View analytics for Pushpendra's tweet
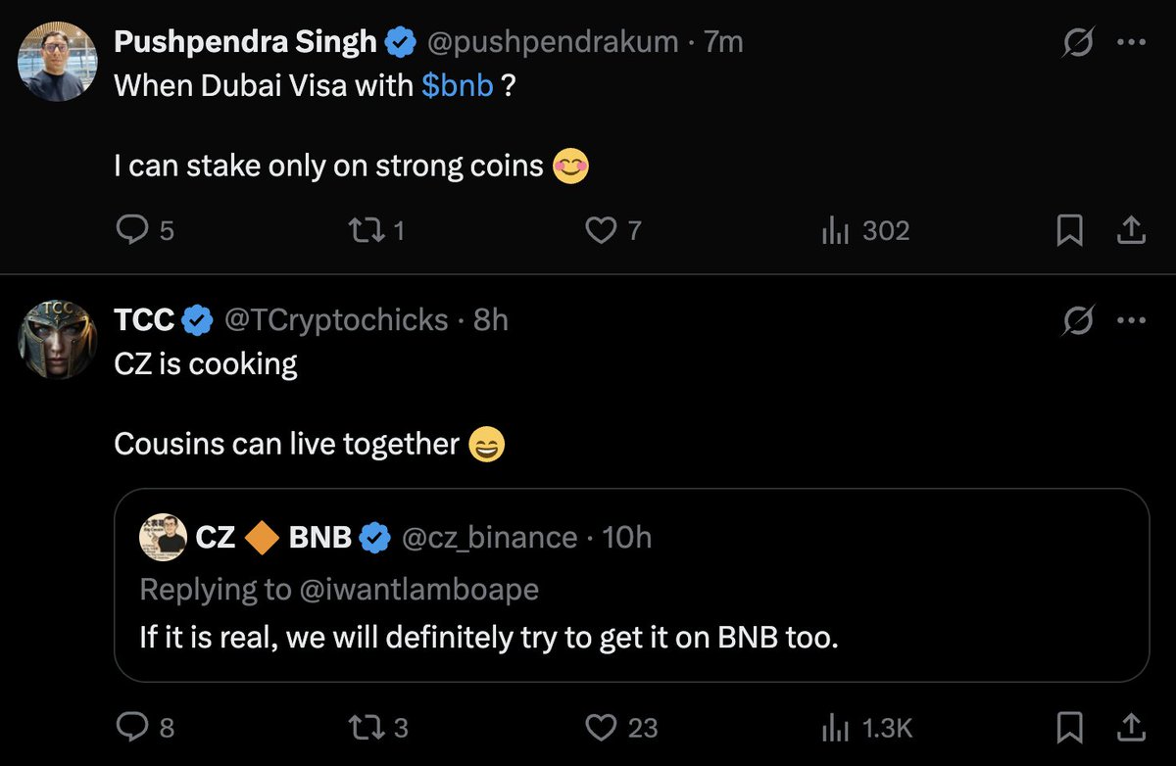Image resolution: width=1176 pixels, height=766 pixels. coord(834,230)
